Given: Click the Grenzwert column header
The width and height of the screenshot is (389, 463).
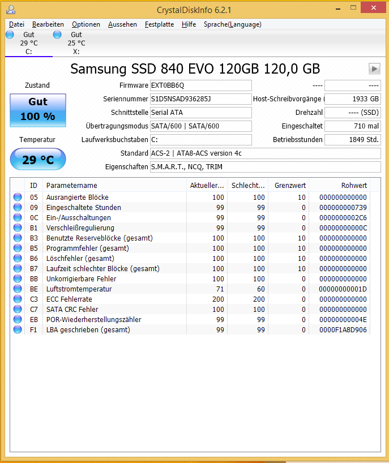Looking at the screenshot, I should [x=289, y=186].
